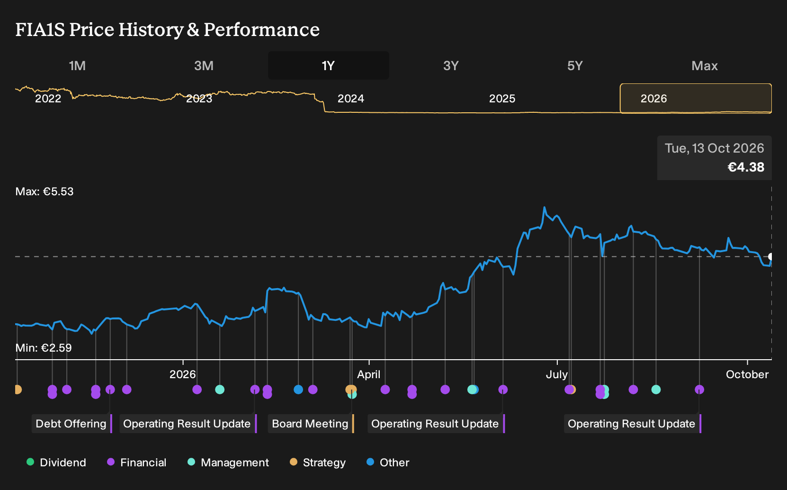
Task: Click the €4.38 price value
Action: tap(746, 167)
